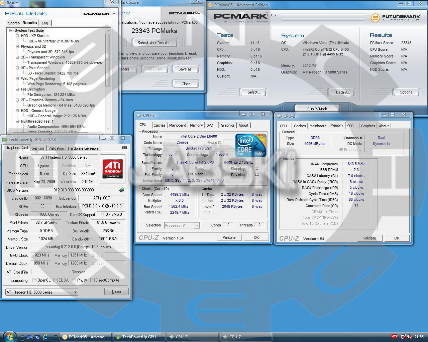
Task: Open the SPD tab in the CPU-Z Memory window
Action: pyautogui.click(x=350, y=126)
